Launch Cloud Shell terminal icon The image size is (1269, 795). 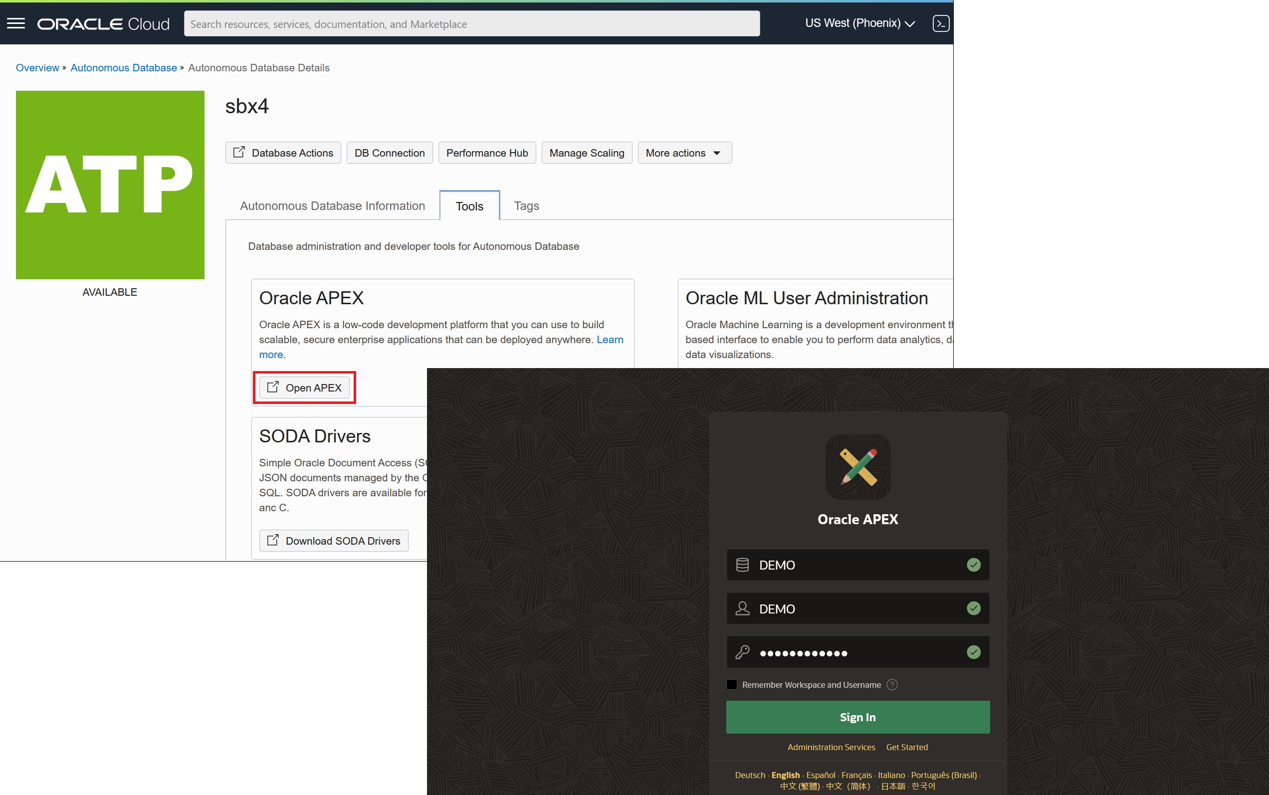click(940, 23)
